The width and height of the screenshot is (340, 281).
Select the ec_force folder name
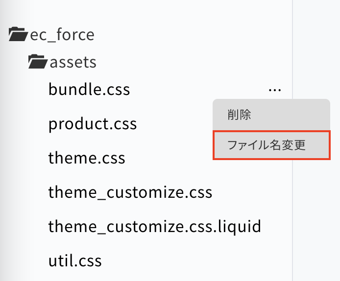pyautogui.click(x=62, y=35)
